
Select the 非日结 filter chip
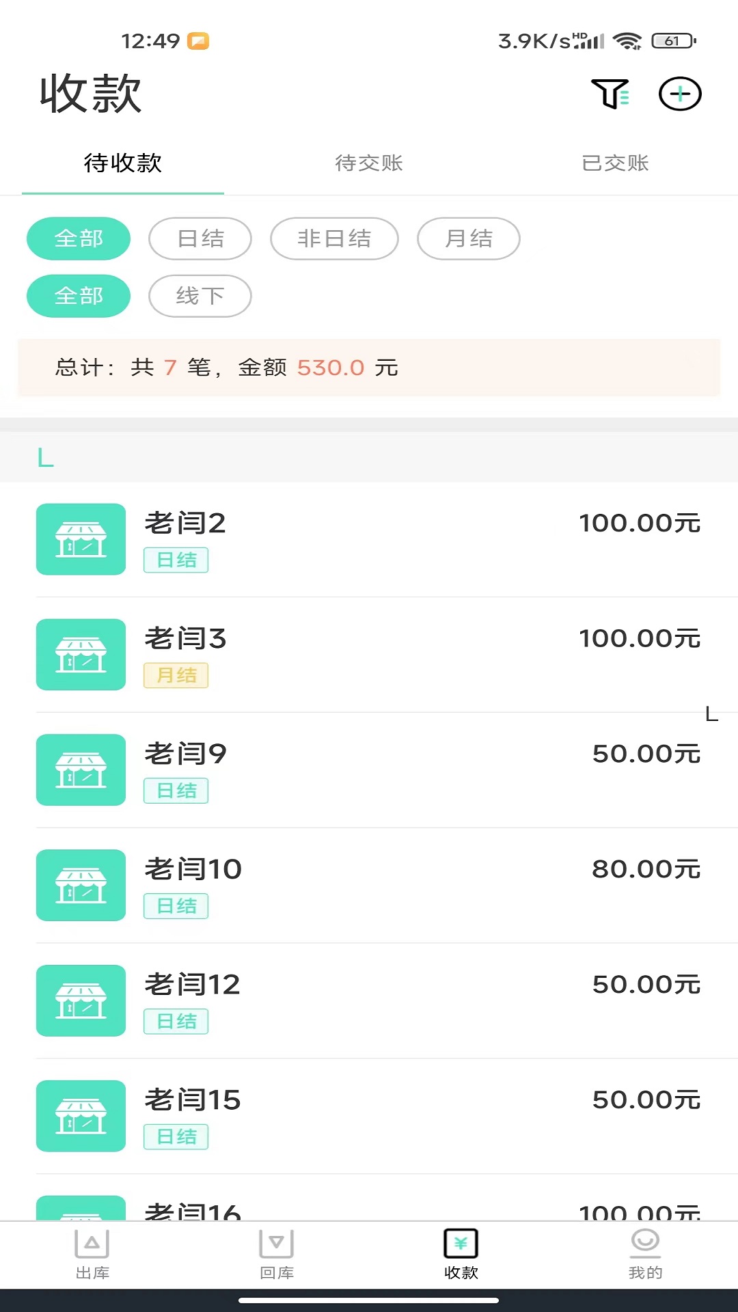334,238
